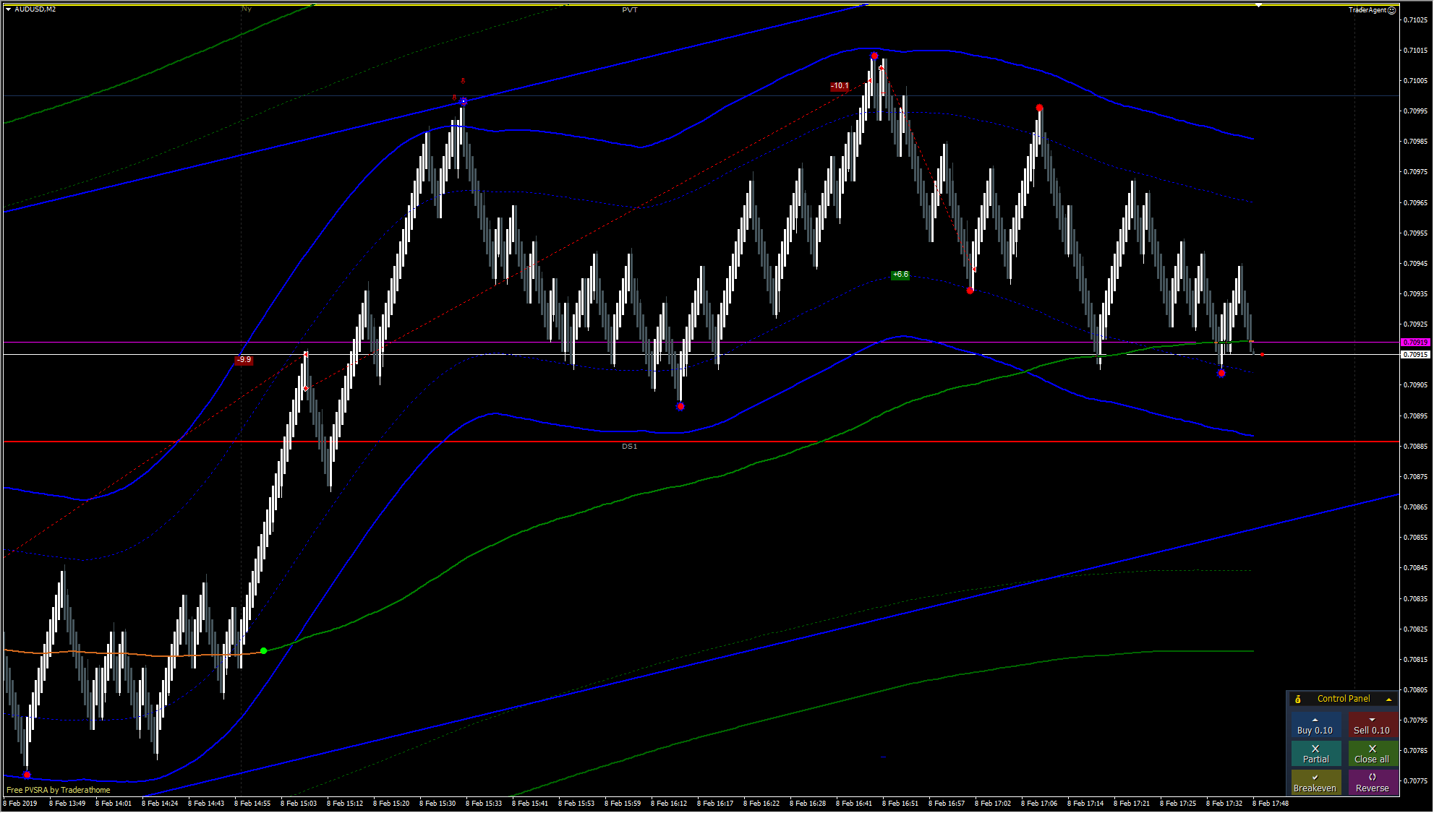Select the red dot at the bottom-left chart low
This screenshot has width=1434, height=813.
coord(27,775)
